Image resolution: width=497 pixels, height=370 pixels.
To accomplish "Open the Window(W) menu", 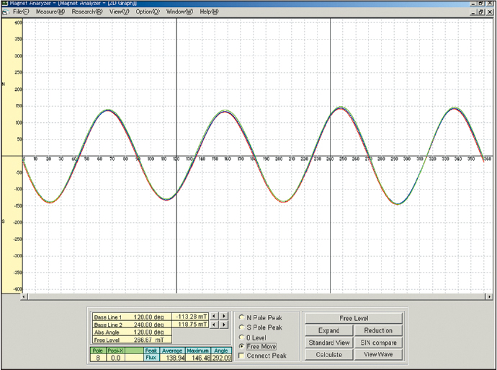I will 179,12.
